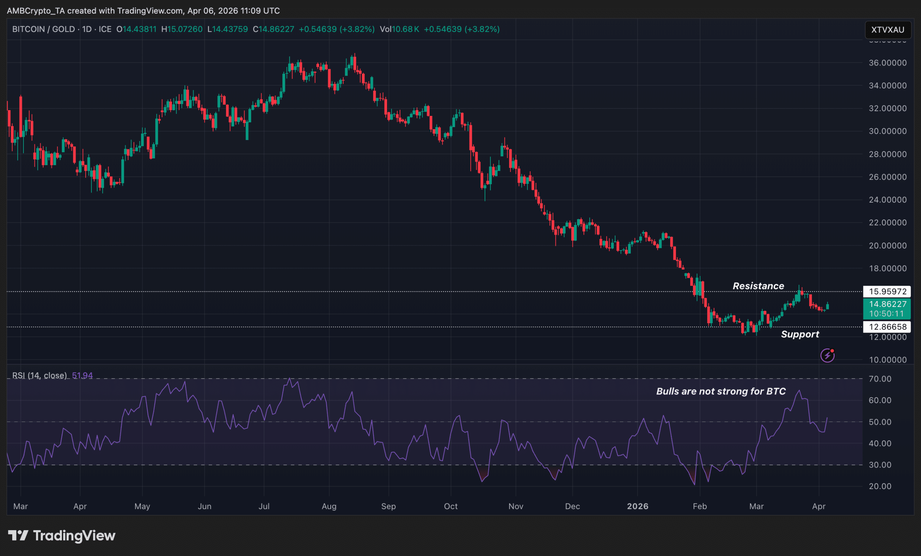Click the TradingView wordmark text
Viewport: 921px width, 556px height.
74,535
